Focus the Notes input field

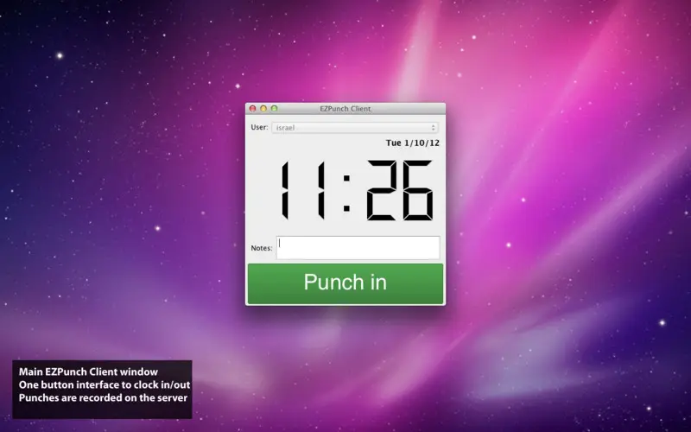coord(358,247)
